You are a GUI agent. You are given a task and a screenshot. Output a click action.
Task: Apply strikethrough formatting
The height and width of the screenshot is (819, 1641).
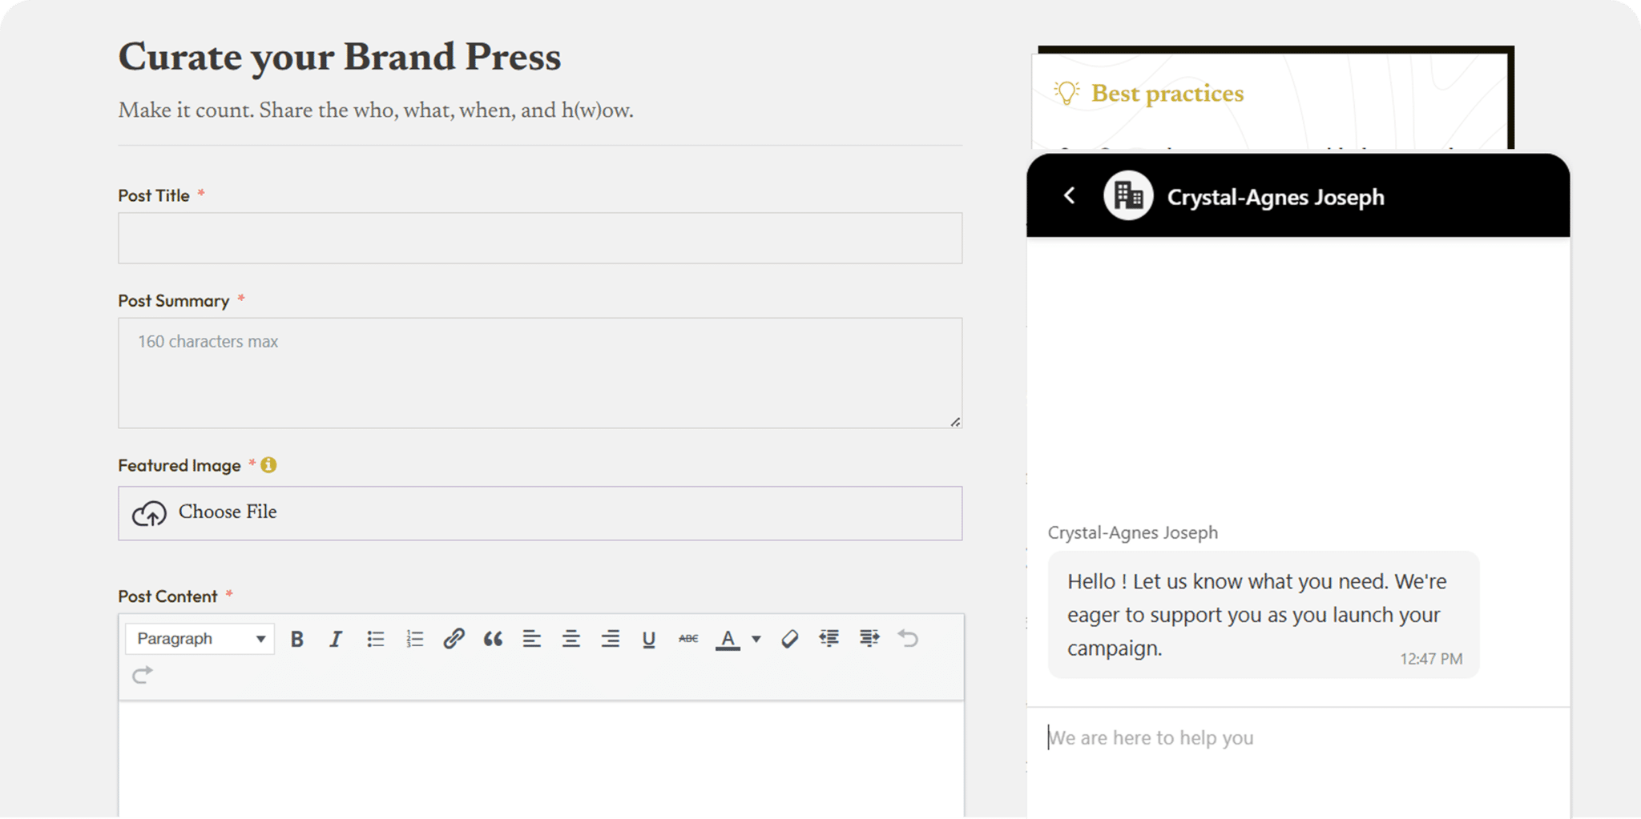(x=688, y=639)
